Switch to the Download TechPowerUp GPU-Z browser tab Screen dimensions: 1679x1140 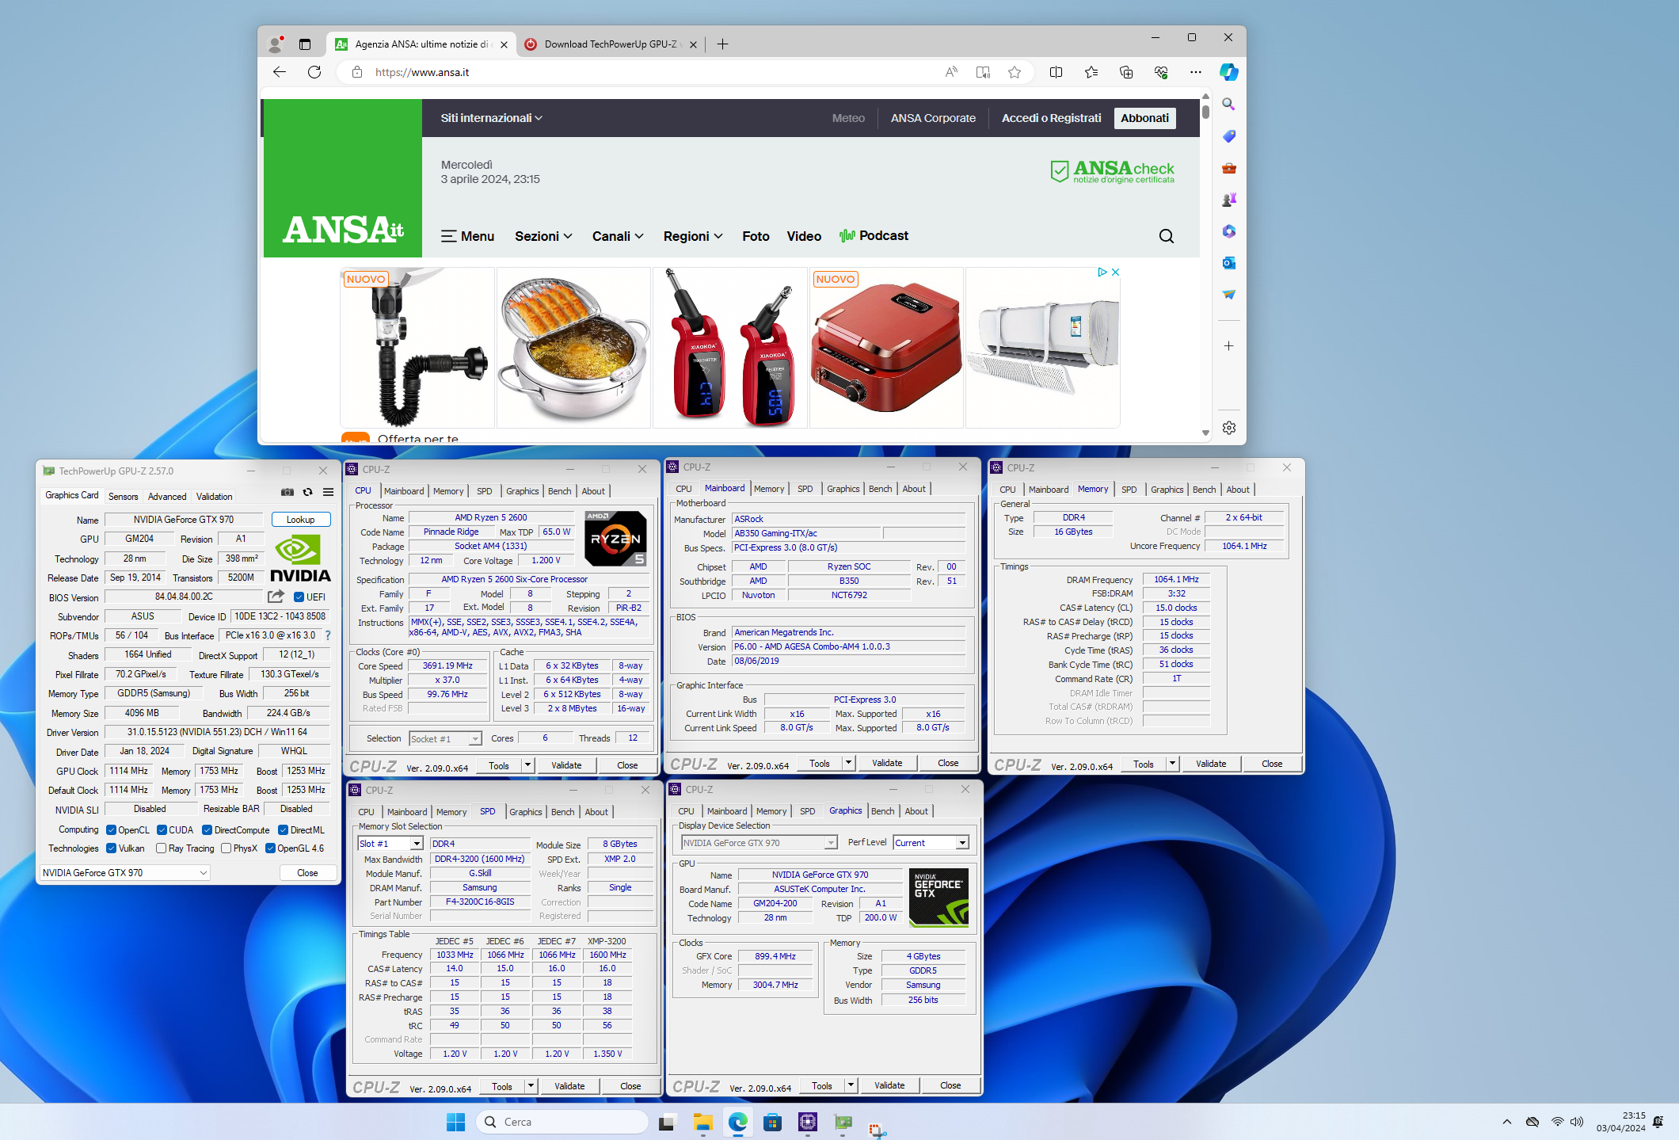(x=610, y=44)
